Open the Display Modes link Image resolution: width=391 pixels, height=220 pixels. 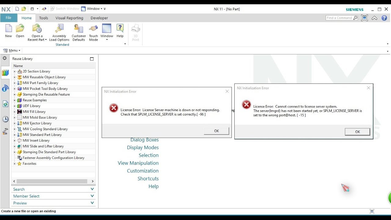click(x=143, y=148)
